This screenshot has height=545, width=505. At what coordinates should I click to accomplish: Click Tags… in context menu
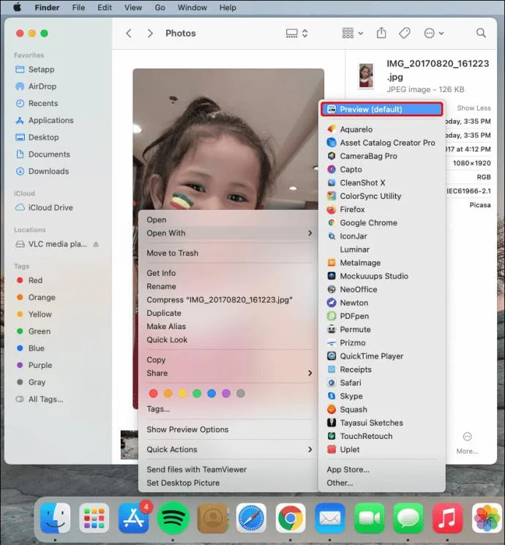click(x=228, y=409)
